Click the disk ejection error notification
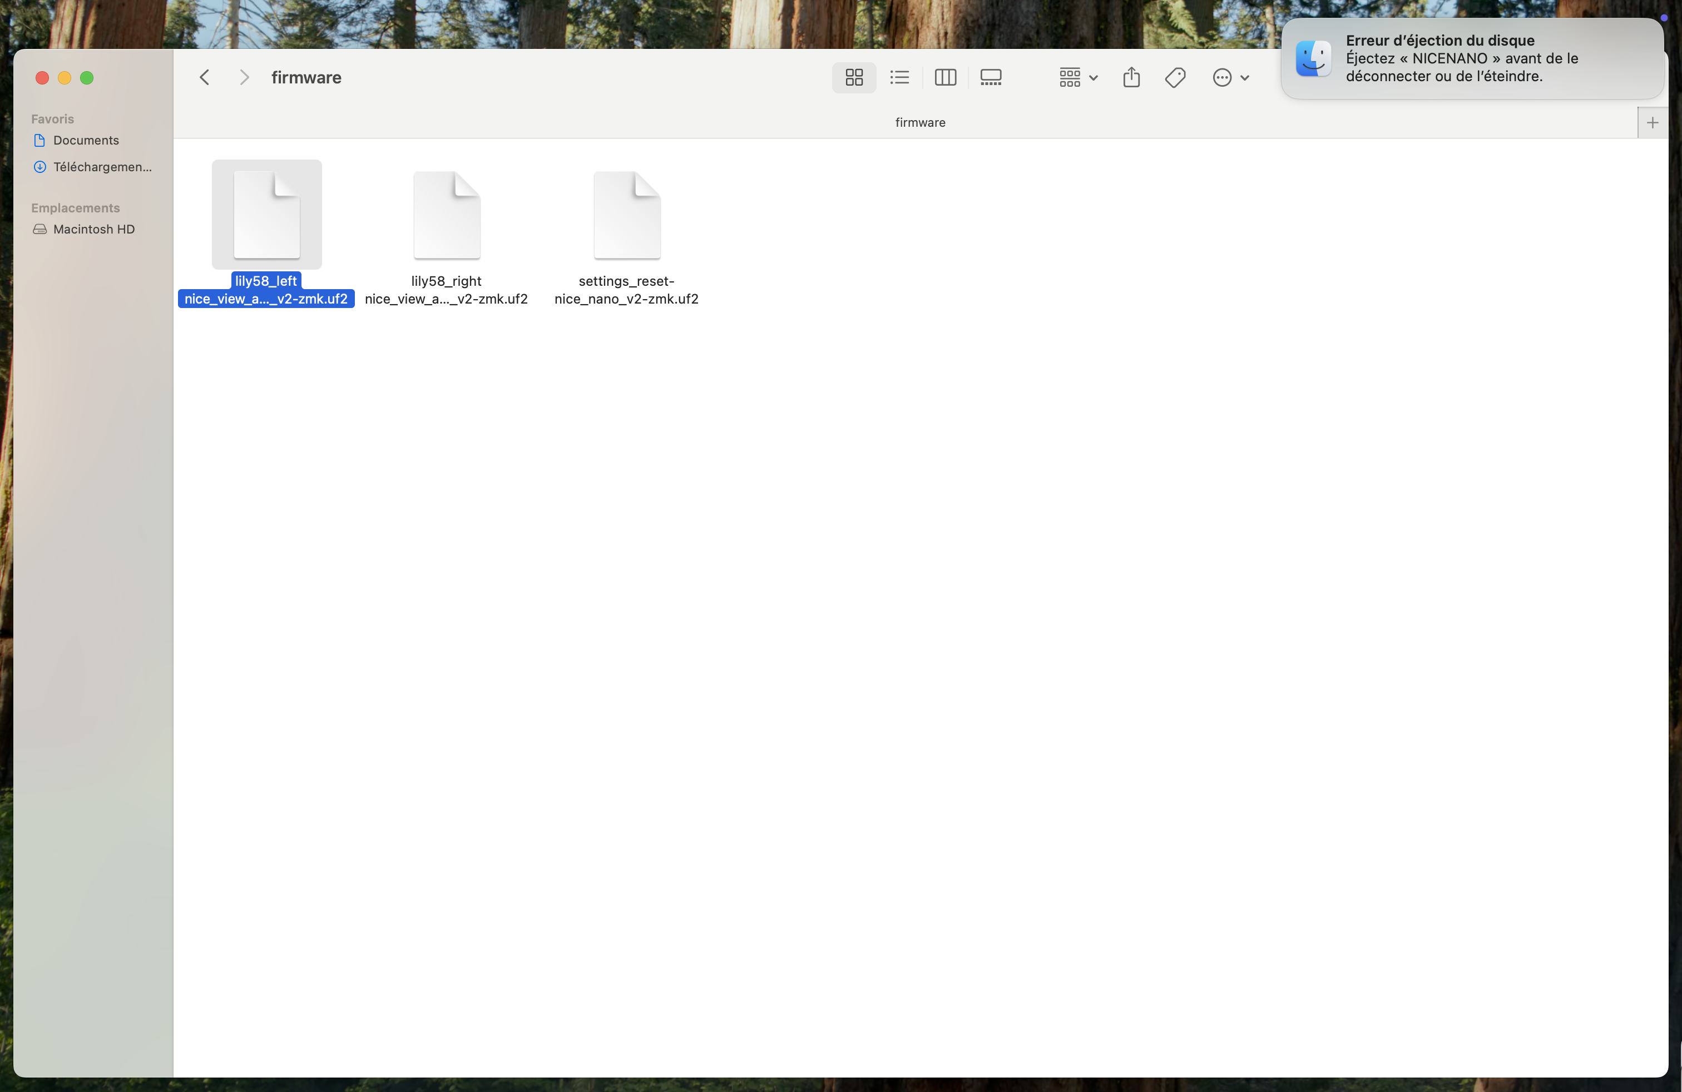Viewport: 1682px width, 1092px height. pos(1471,58)
